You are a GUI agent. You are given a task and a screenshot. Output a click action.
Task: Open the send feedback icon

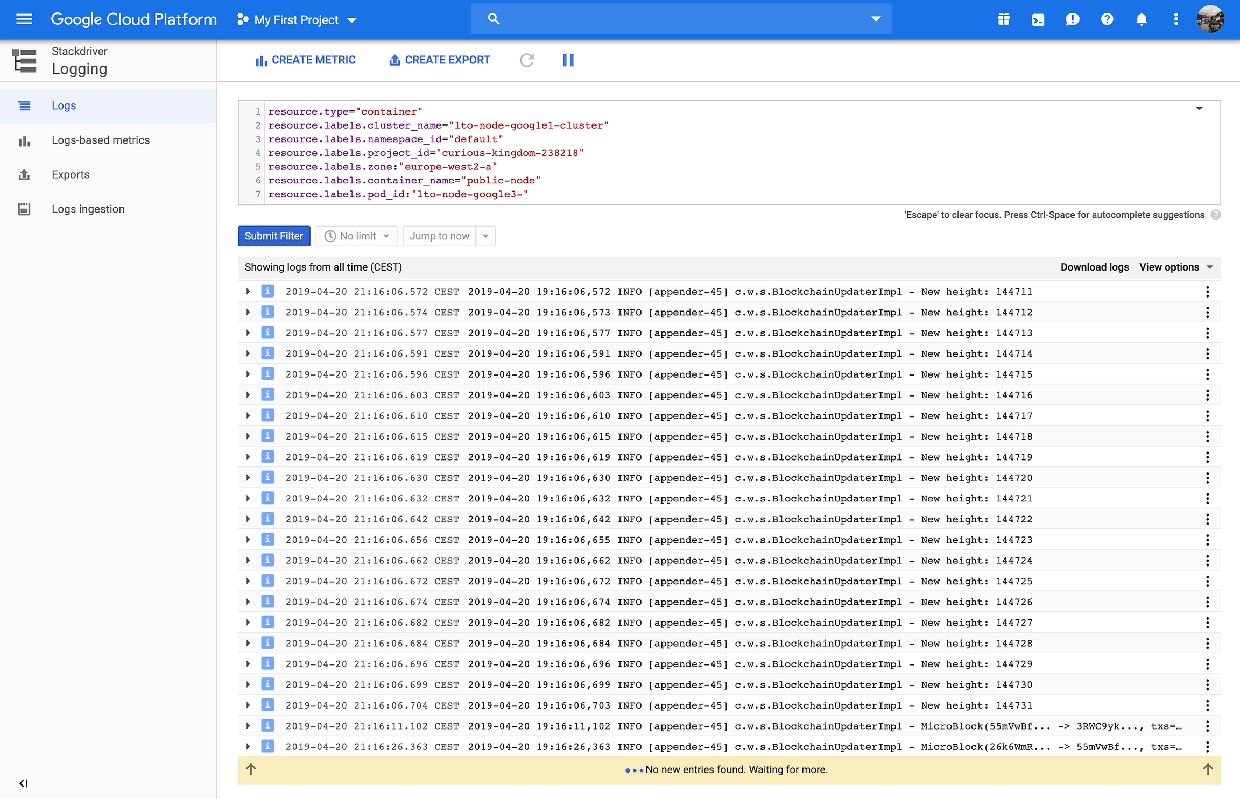1072,19
